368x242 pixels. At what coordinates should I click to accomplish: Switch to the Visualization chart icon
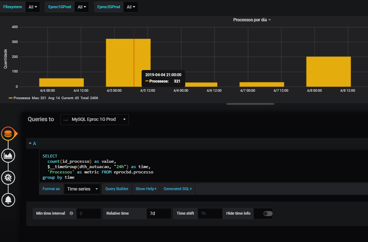click(8, 156)
